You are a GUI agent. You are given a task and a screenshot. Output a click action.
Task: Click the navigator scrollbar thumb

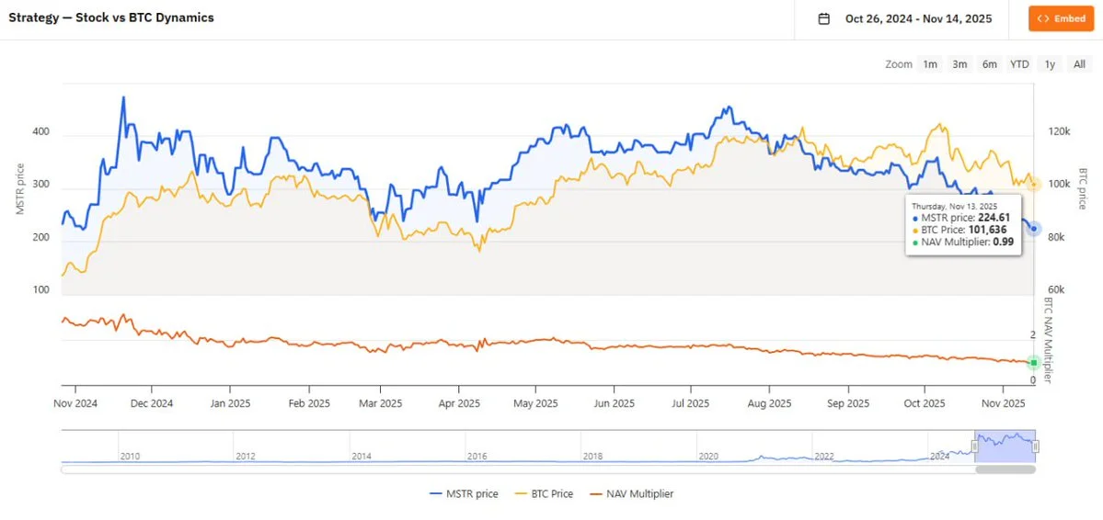(x=1005, y=469)
